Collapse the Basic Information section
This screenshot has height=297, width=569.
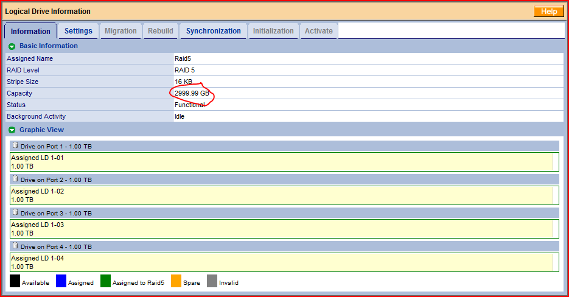point(12,46)
